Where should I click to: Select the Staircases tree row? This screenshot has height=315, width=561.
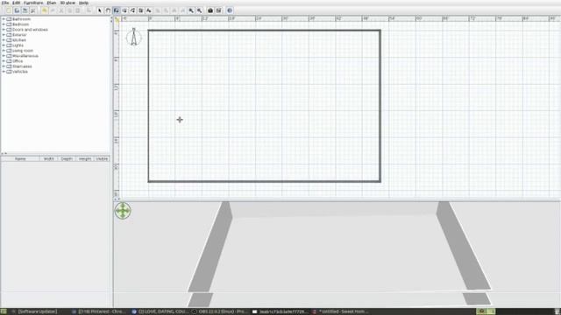pyautogui.click(x=19, y=66)
